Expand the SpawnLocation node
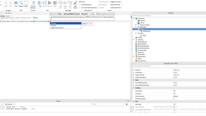This screenshot has height=116, width=206. (136, 25)
